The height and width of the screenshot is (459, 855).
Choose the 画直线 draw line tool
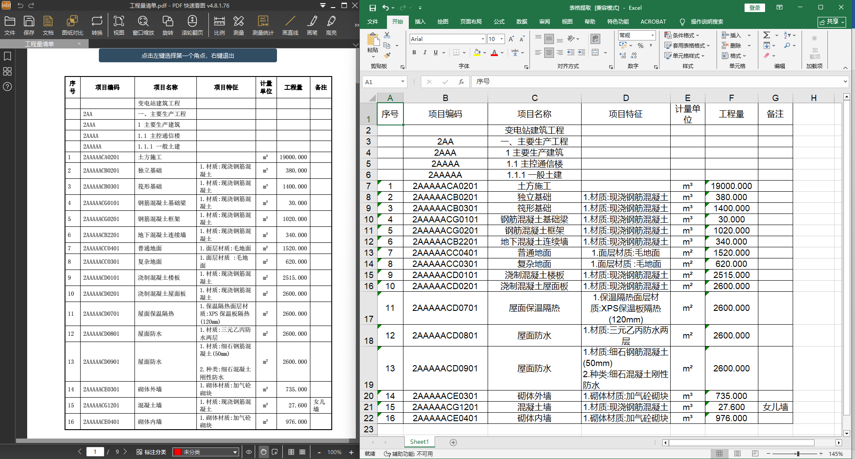click(290, 25)
